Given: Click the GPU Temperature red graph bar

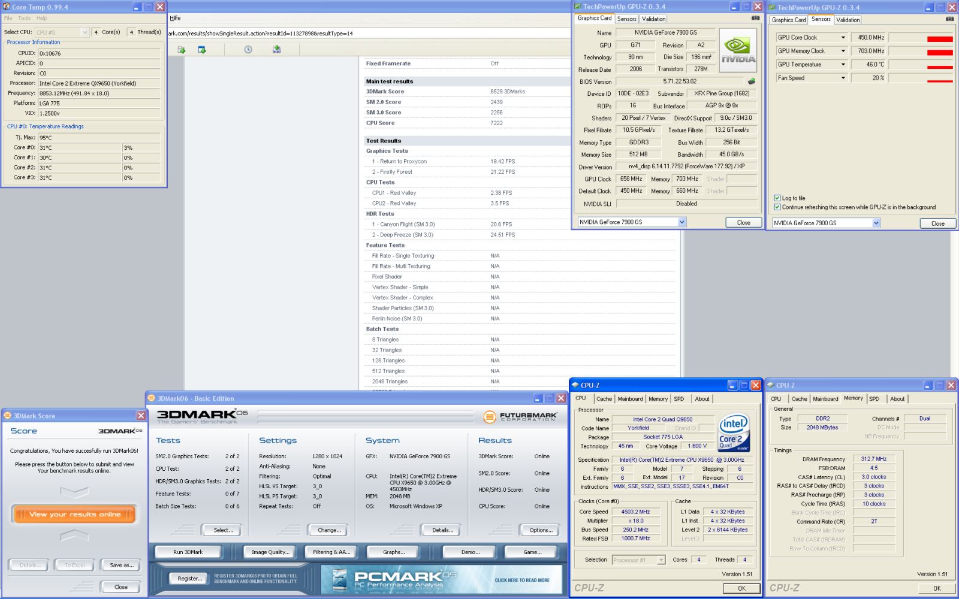Looking at the screenshot, I should tap(940, 67).
